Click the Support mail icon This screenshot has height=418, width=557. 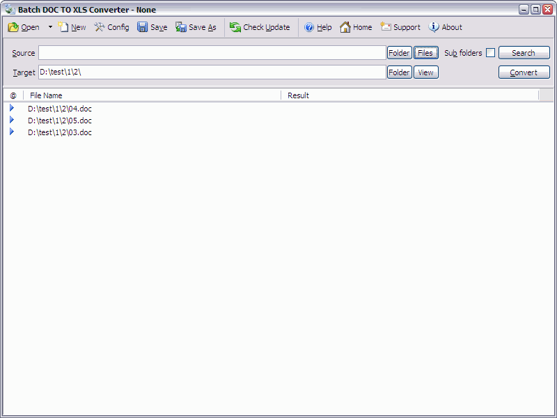point(386,27)
